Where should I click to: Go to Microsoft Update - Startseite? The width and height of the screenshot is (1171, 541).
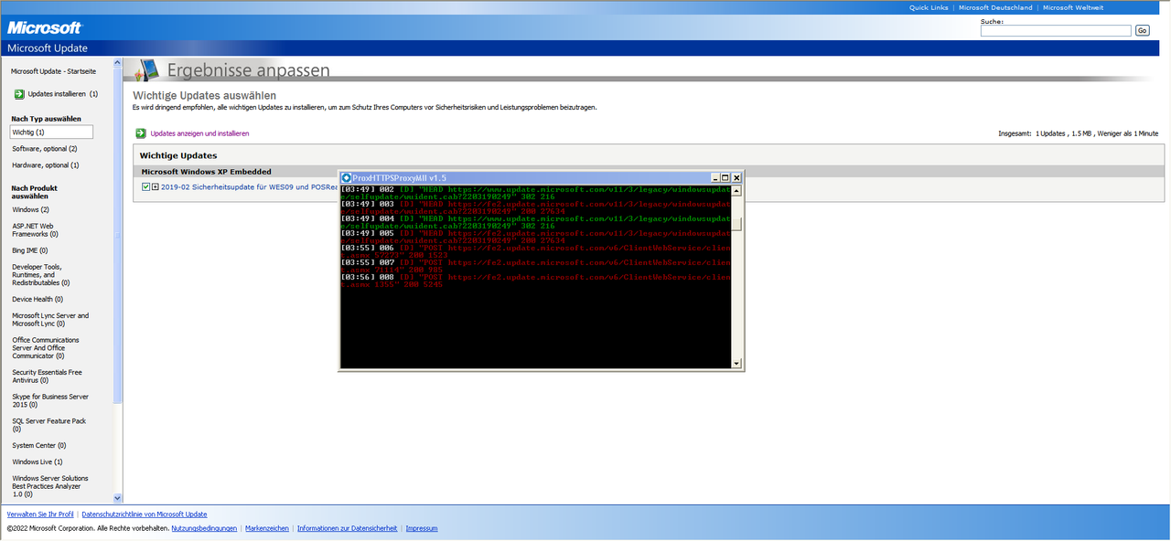click(53, 71)
